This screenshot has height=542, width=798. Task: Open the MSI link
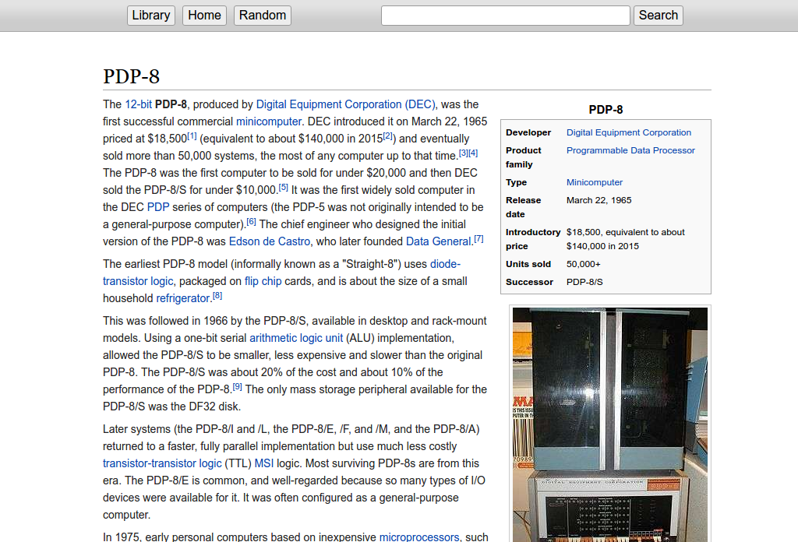(x=263, y=463)
